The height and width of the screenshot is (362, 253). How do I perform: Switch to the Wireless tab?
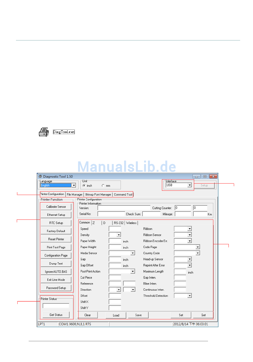point(131,223)
